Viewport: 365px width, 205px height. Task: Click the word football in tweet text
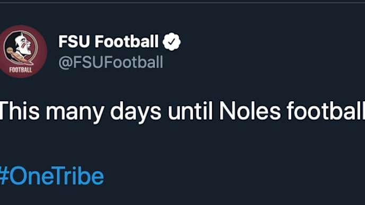tap(326, 111)
